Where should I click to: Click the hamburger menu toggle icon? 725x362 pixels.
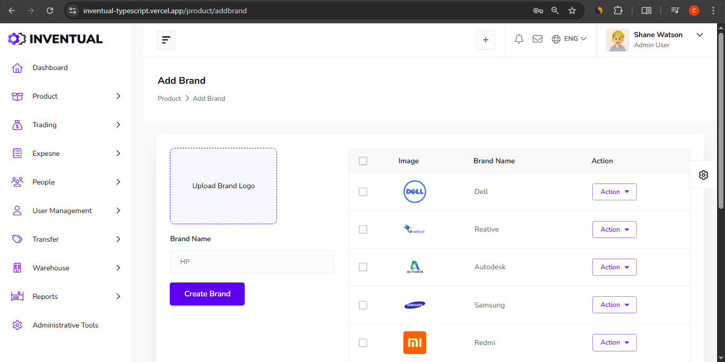pos(166,40)
